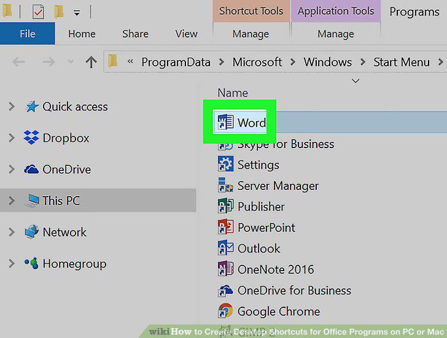Expand the This PC tree node
This screenshot has width=447, height=338.
click(12, 200)
